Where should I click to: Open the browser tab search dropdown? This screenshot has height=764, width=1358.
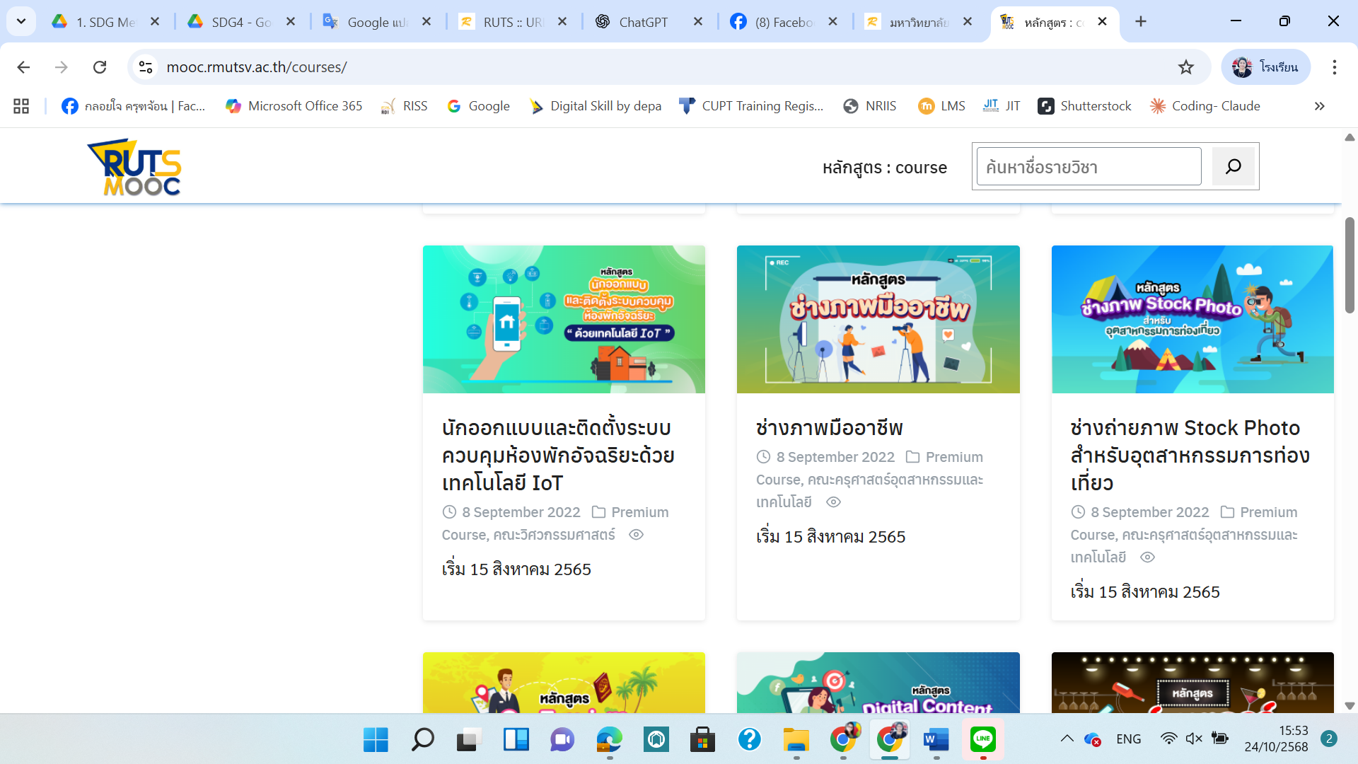pos(21,21)
